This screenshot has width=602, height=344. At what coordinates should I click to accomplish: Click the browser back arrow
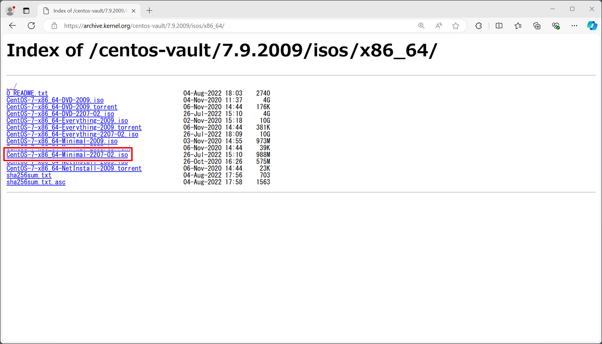coord(13,26)
